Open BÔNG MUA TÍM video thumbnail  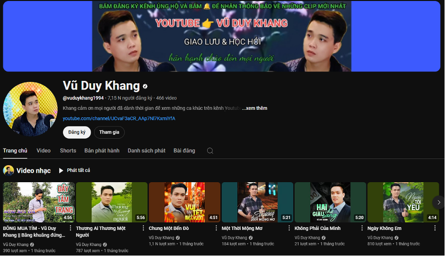coord(39,203)
